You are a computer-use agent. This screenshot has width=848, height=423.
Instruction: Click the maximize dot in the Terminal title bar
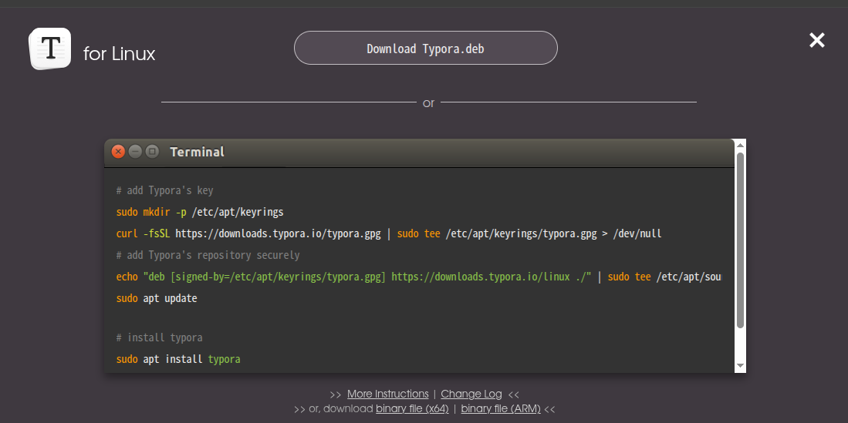click(x=153, y=152)
